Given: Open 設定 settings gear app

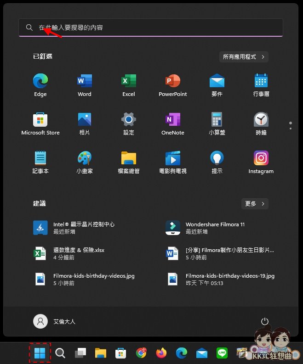Looking at the screenshot, I should pyautogui.click(x=129, y=123).
